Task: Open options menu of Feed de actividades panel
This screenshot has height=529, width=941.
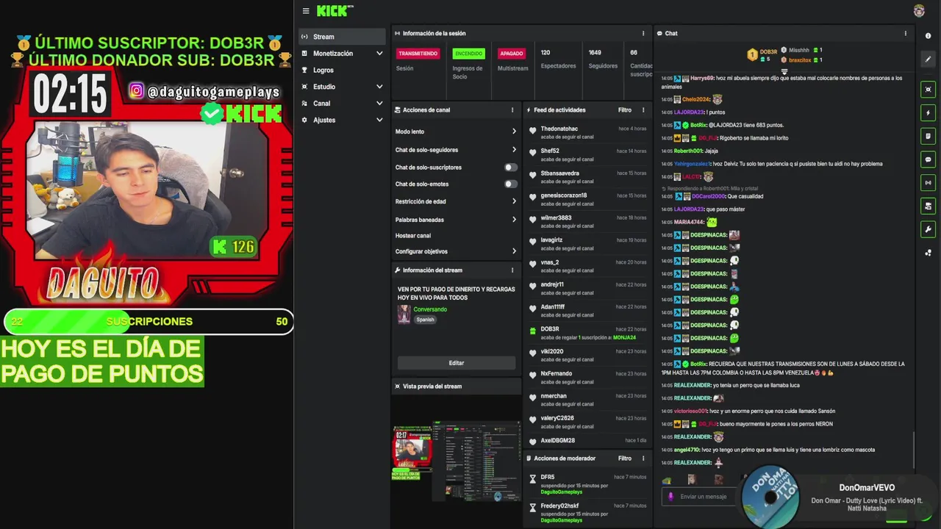Action: [x=643, y=110]
